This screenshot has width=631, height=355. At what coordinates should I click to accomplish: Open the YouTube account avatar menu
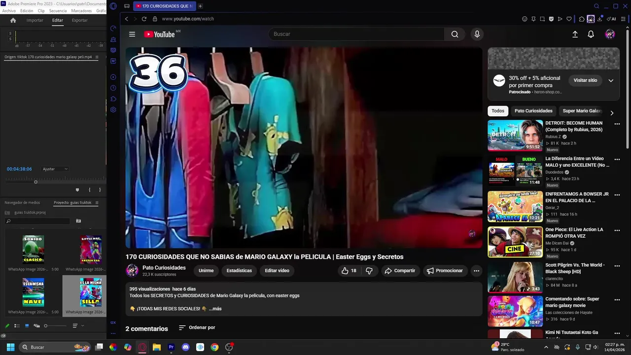pyautogui.click(x=610, y=34)
